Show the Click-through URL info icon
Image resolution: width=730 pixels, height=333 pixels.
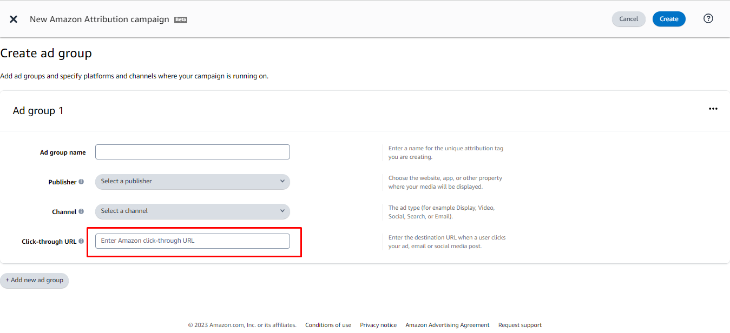81,241
